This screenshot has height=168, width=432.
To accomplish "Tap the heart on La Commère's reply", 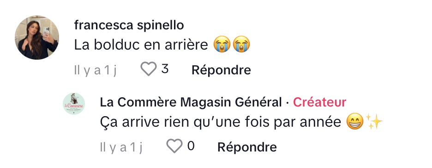I will (174, 146).
